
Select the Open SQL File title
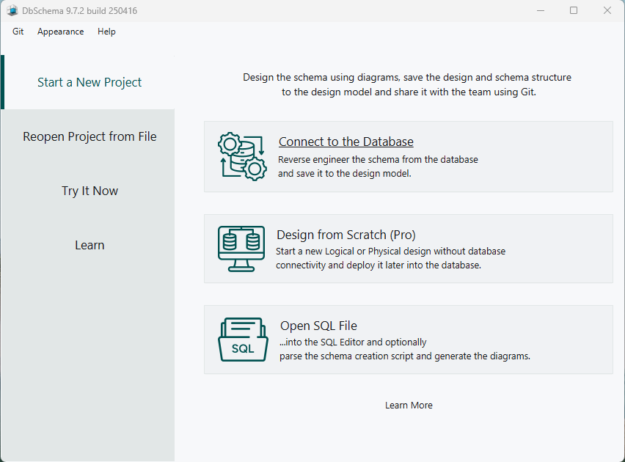pos(318,326)
